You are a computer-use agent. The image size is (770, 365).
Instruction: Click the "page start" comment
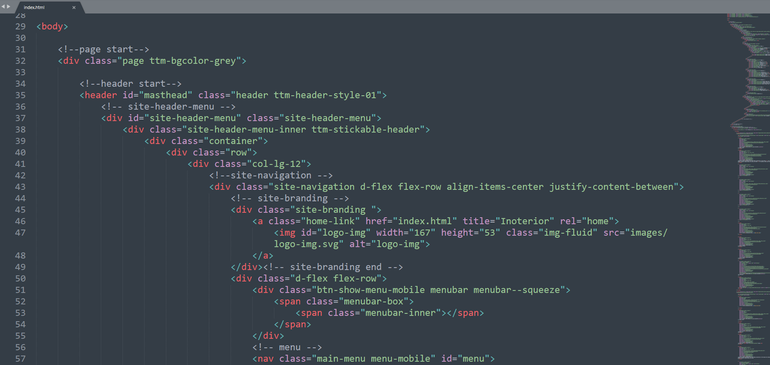click(104, 49)
